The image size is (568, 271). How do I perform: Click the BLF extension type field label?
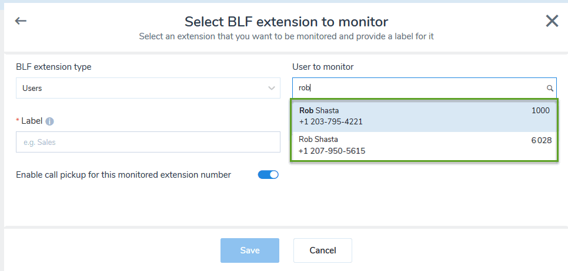pos(54,67)
